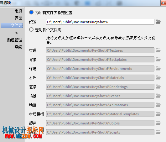Click the Materials path field
This screenshot has width=166, height=142.
pos(100,78)
